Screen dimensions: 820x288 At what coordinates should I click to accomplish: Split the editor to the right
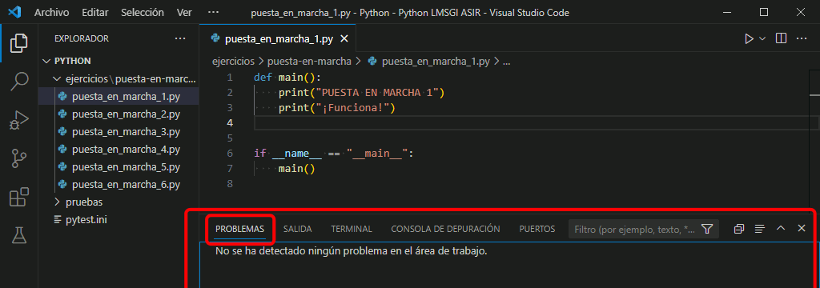[781, 38]
